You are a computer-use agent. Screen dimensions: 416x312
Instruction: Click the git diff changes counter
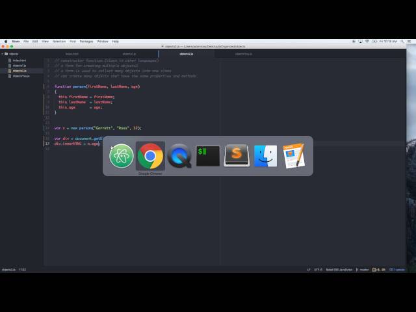379,270
